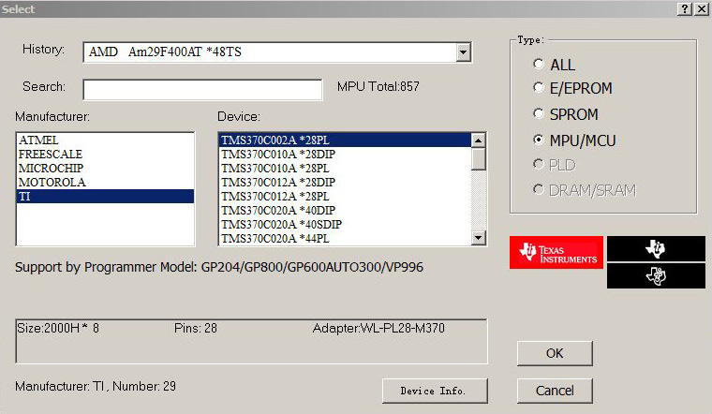Select MOTOROLA manufacturer
712x414 pixels.
[105, 183]
